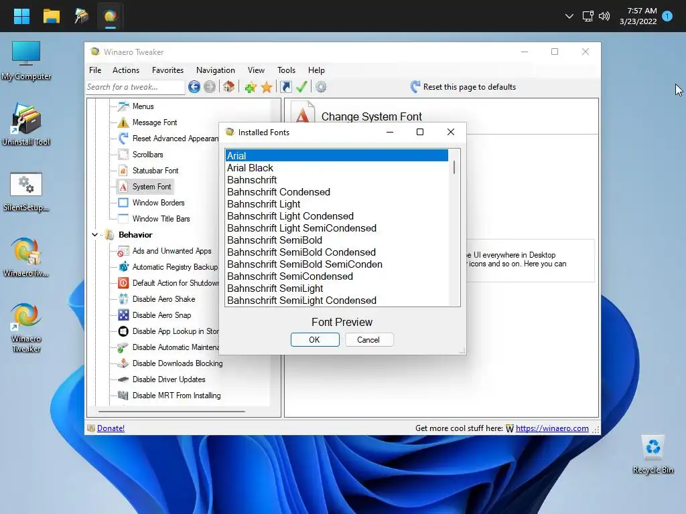Open the View menu
686x514 pixels.
(256, 70)
